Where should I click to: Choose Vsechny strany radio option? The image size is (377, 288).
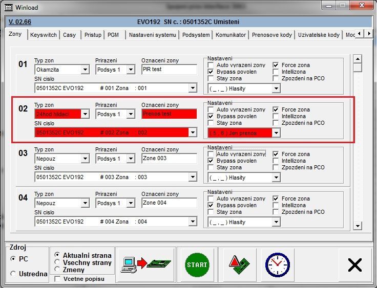pos(57,262)
